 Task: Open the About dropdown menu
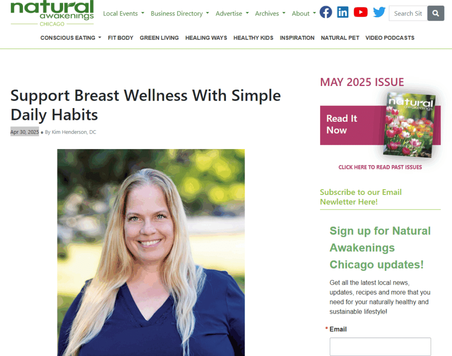[x=304, y=14]
